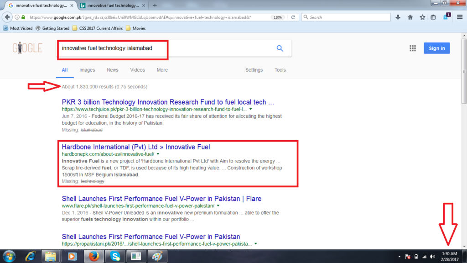Screen dimensions: 467x263
Task: Open CSS 2017 Current Affairs bookmark folder
Action: (x=98, y=28)
